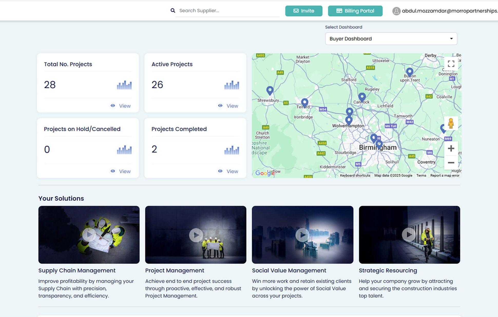Play the Supply Chain Management video
The image size is (498, 317).
89,234
